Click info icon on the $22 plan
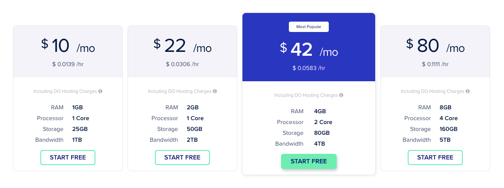This screenshot has height=188, width=504. point(215,92)
